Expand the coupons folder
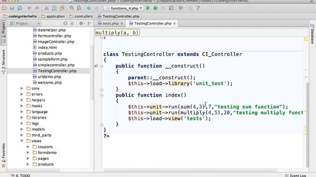This screenshot has width=316, height=177. 28,147
